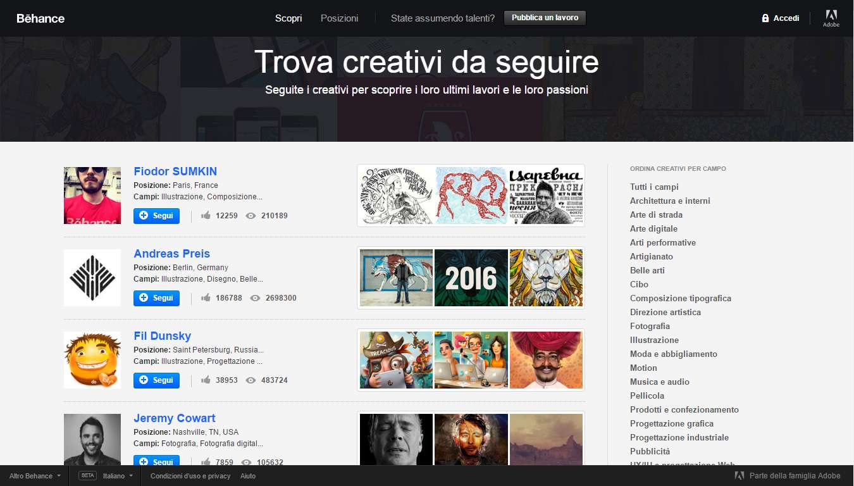The height and width of the screenshot is (486, 854).
Task: Click the Behance logo in top left
Action: (40, 18)
